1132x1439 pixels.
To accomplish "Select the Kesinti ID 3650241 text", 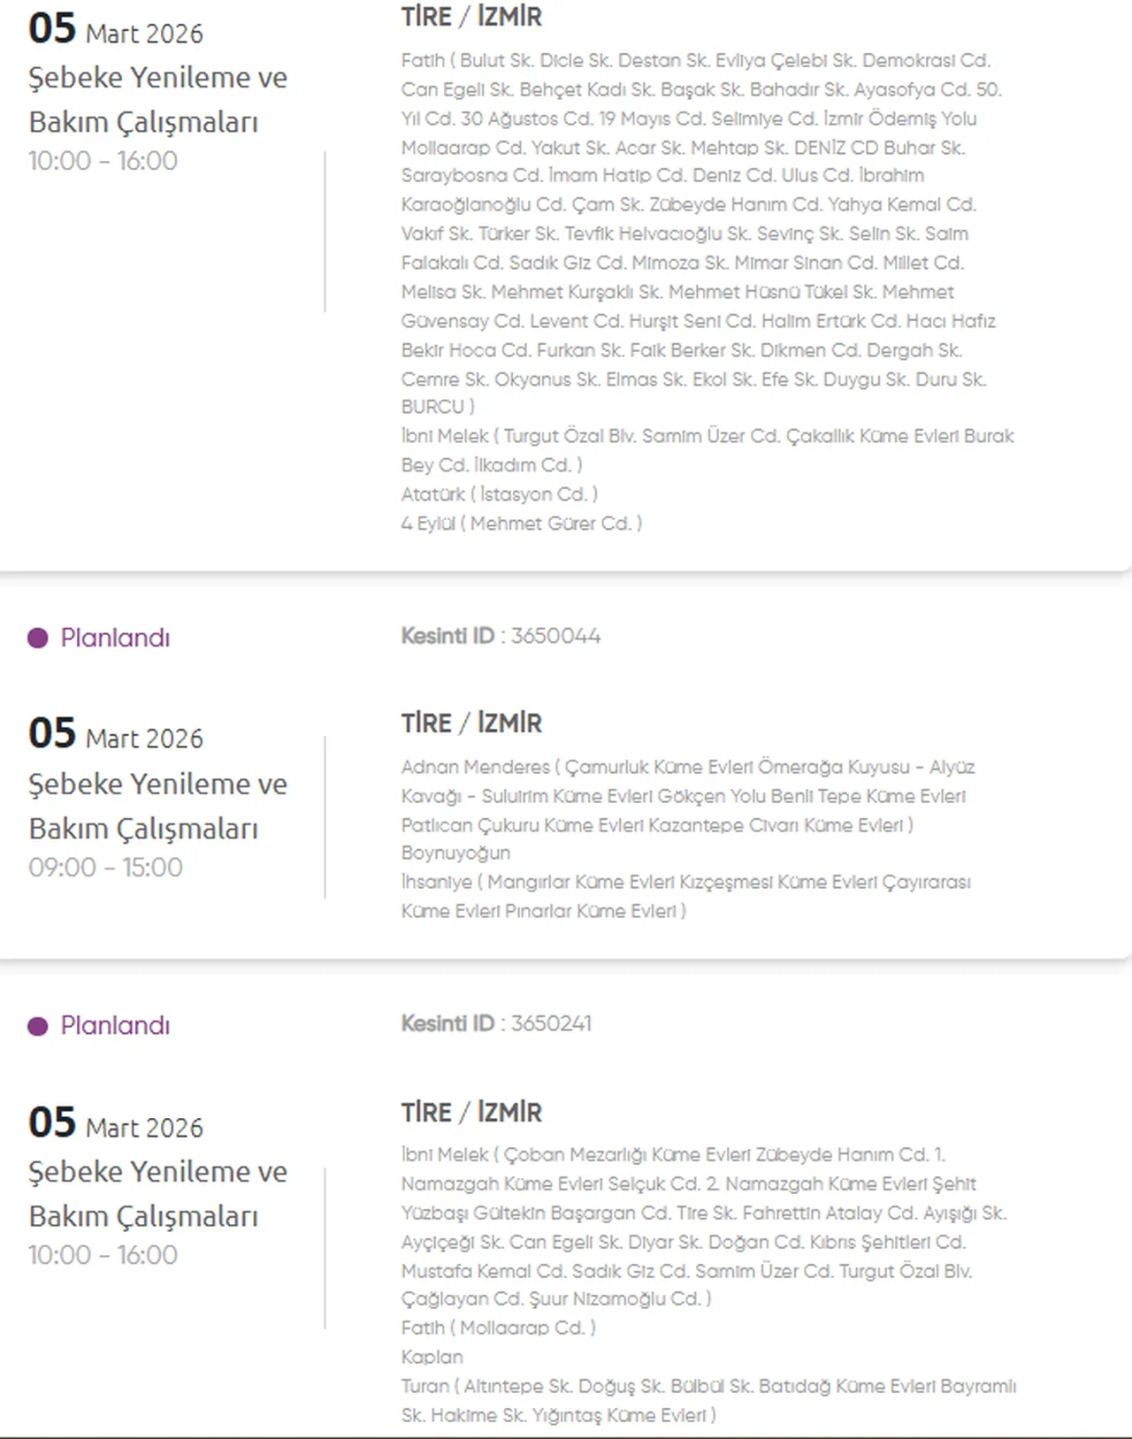I will click(x=496, y=1023).
